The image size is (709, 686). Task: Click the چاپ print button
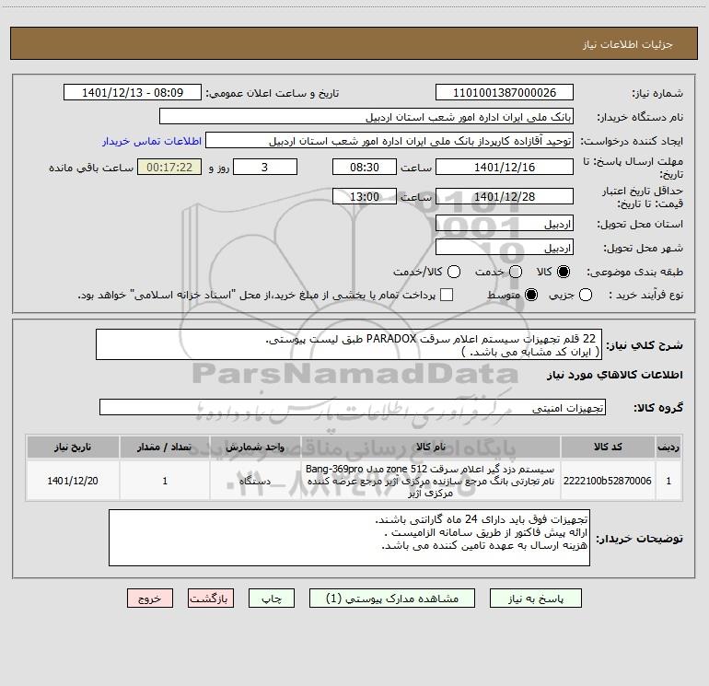[x=272, y=599]
